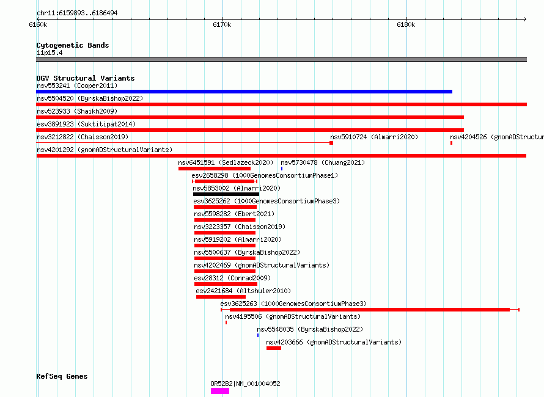Image resolution: width=544 pixels, height=397 pixels.
Task: Select the RefSeq Genes track title
Action: pos(62,377)
